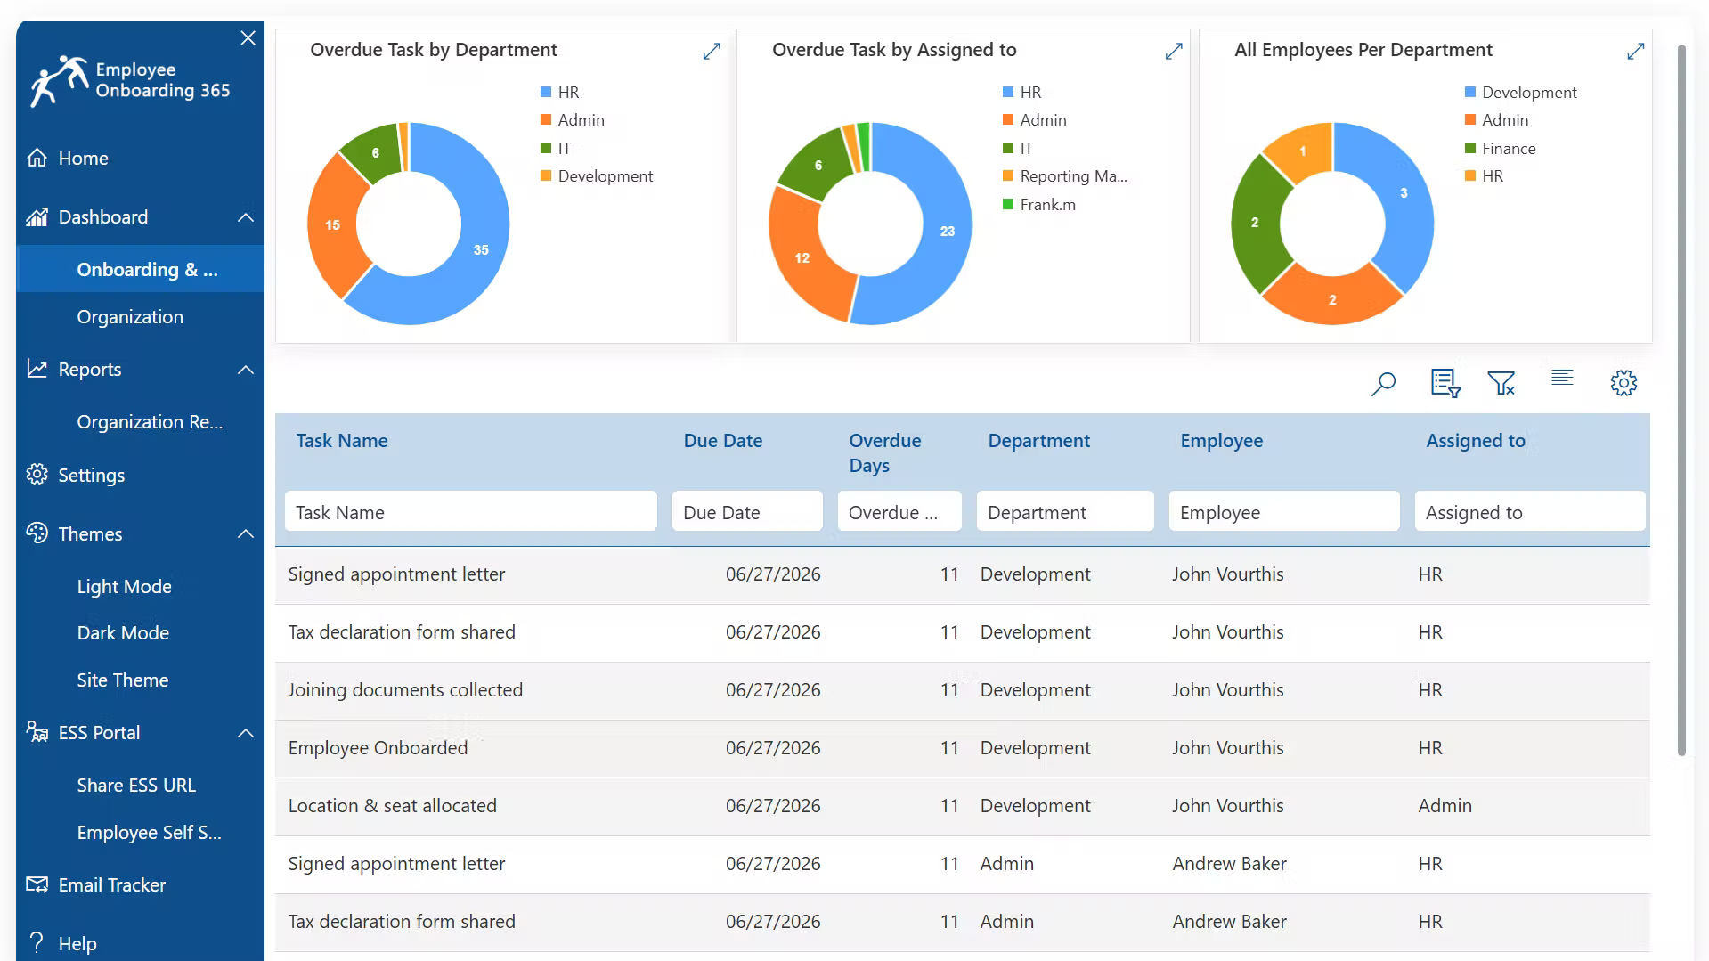The width and height of the screenshot is (1709, 961).
Task: Expand the Overdue Task by Department chart
Action: point(711,52)
